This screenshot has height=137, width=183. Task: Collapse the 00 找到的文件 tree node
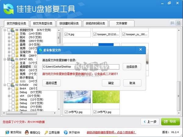(5, 30)
